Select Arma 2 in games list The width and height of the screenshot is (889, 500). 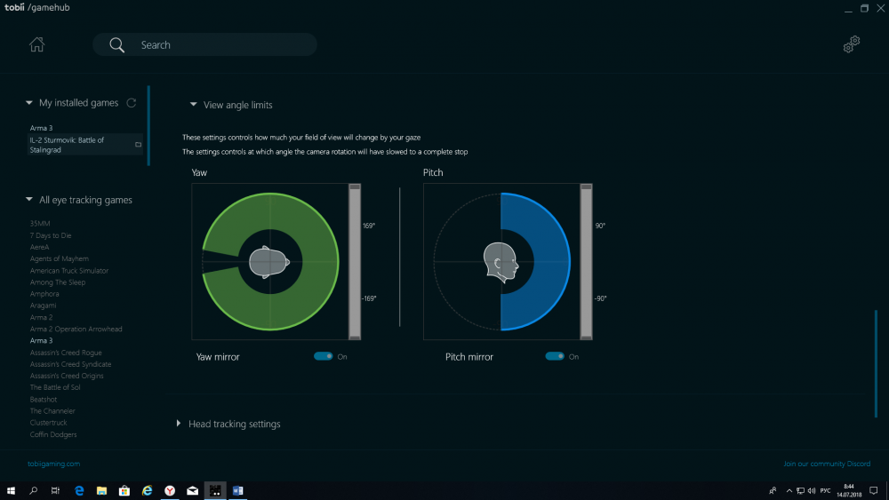(x=42, y=317)
